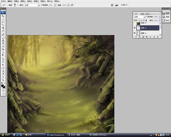Change the screen mode from toolbox bottom

[x=3, y=93]
